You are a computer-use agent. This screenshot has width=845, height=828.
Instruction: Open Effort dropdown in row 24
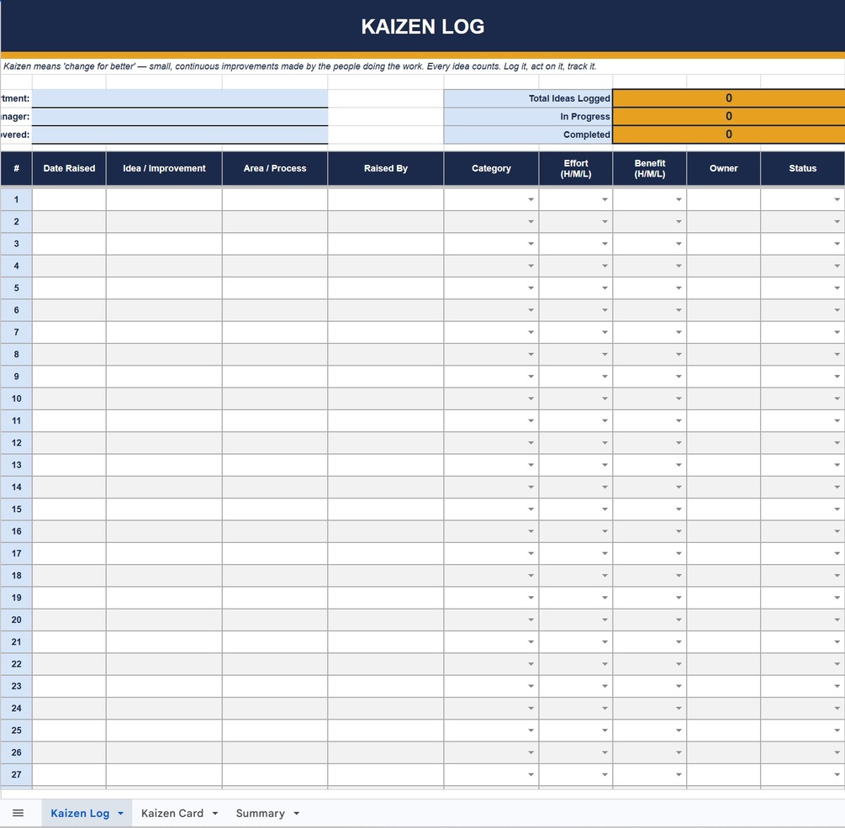[x=605, y=709]
